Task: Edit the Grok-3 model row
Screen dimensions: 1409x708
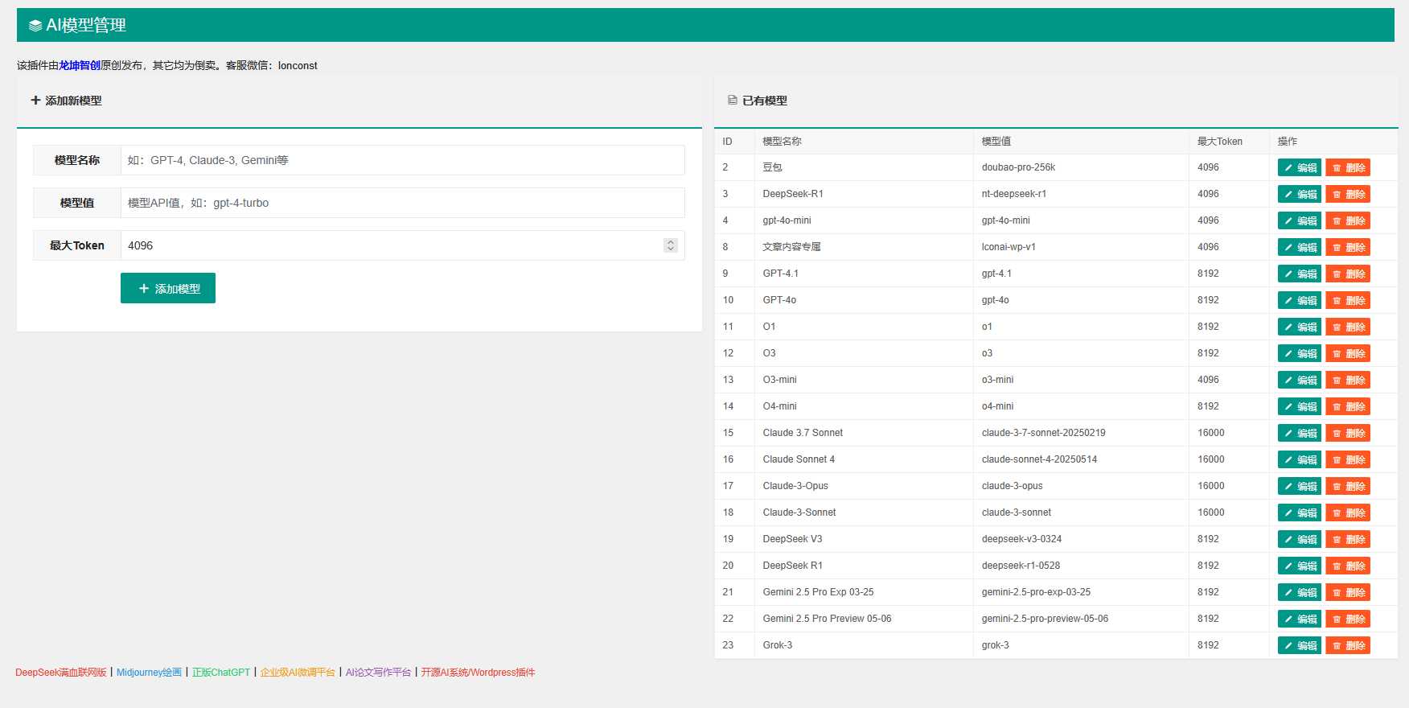Action: point(1299,645)
